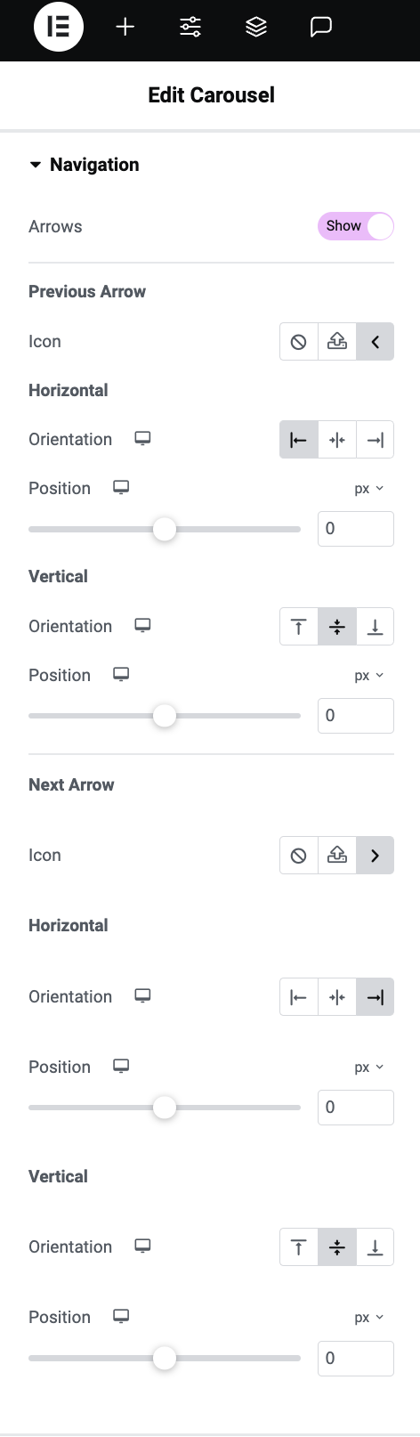Open the Structure layers icon
Viewport: 420px width, 1437px height.
pyautogui.click(x=256, y=28)
